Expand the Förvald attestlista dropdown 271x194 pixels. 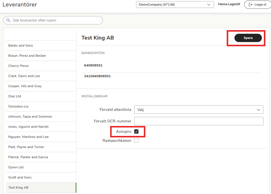[198, 110]
